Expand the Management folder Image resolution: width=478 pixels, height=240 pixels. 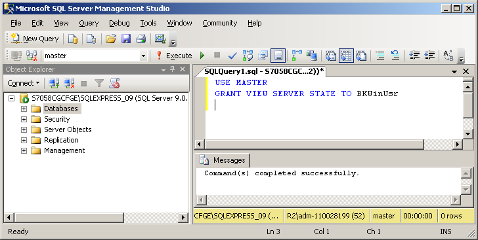click(x=24, y=150)
